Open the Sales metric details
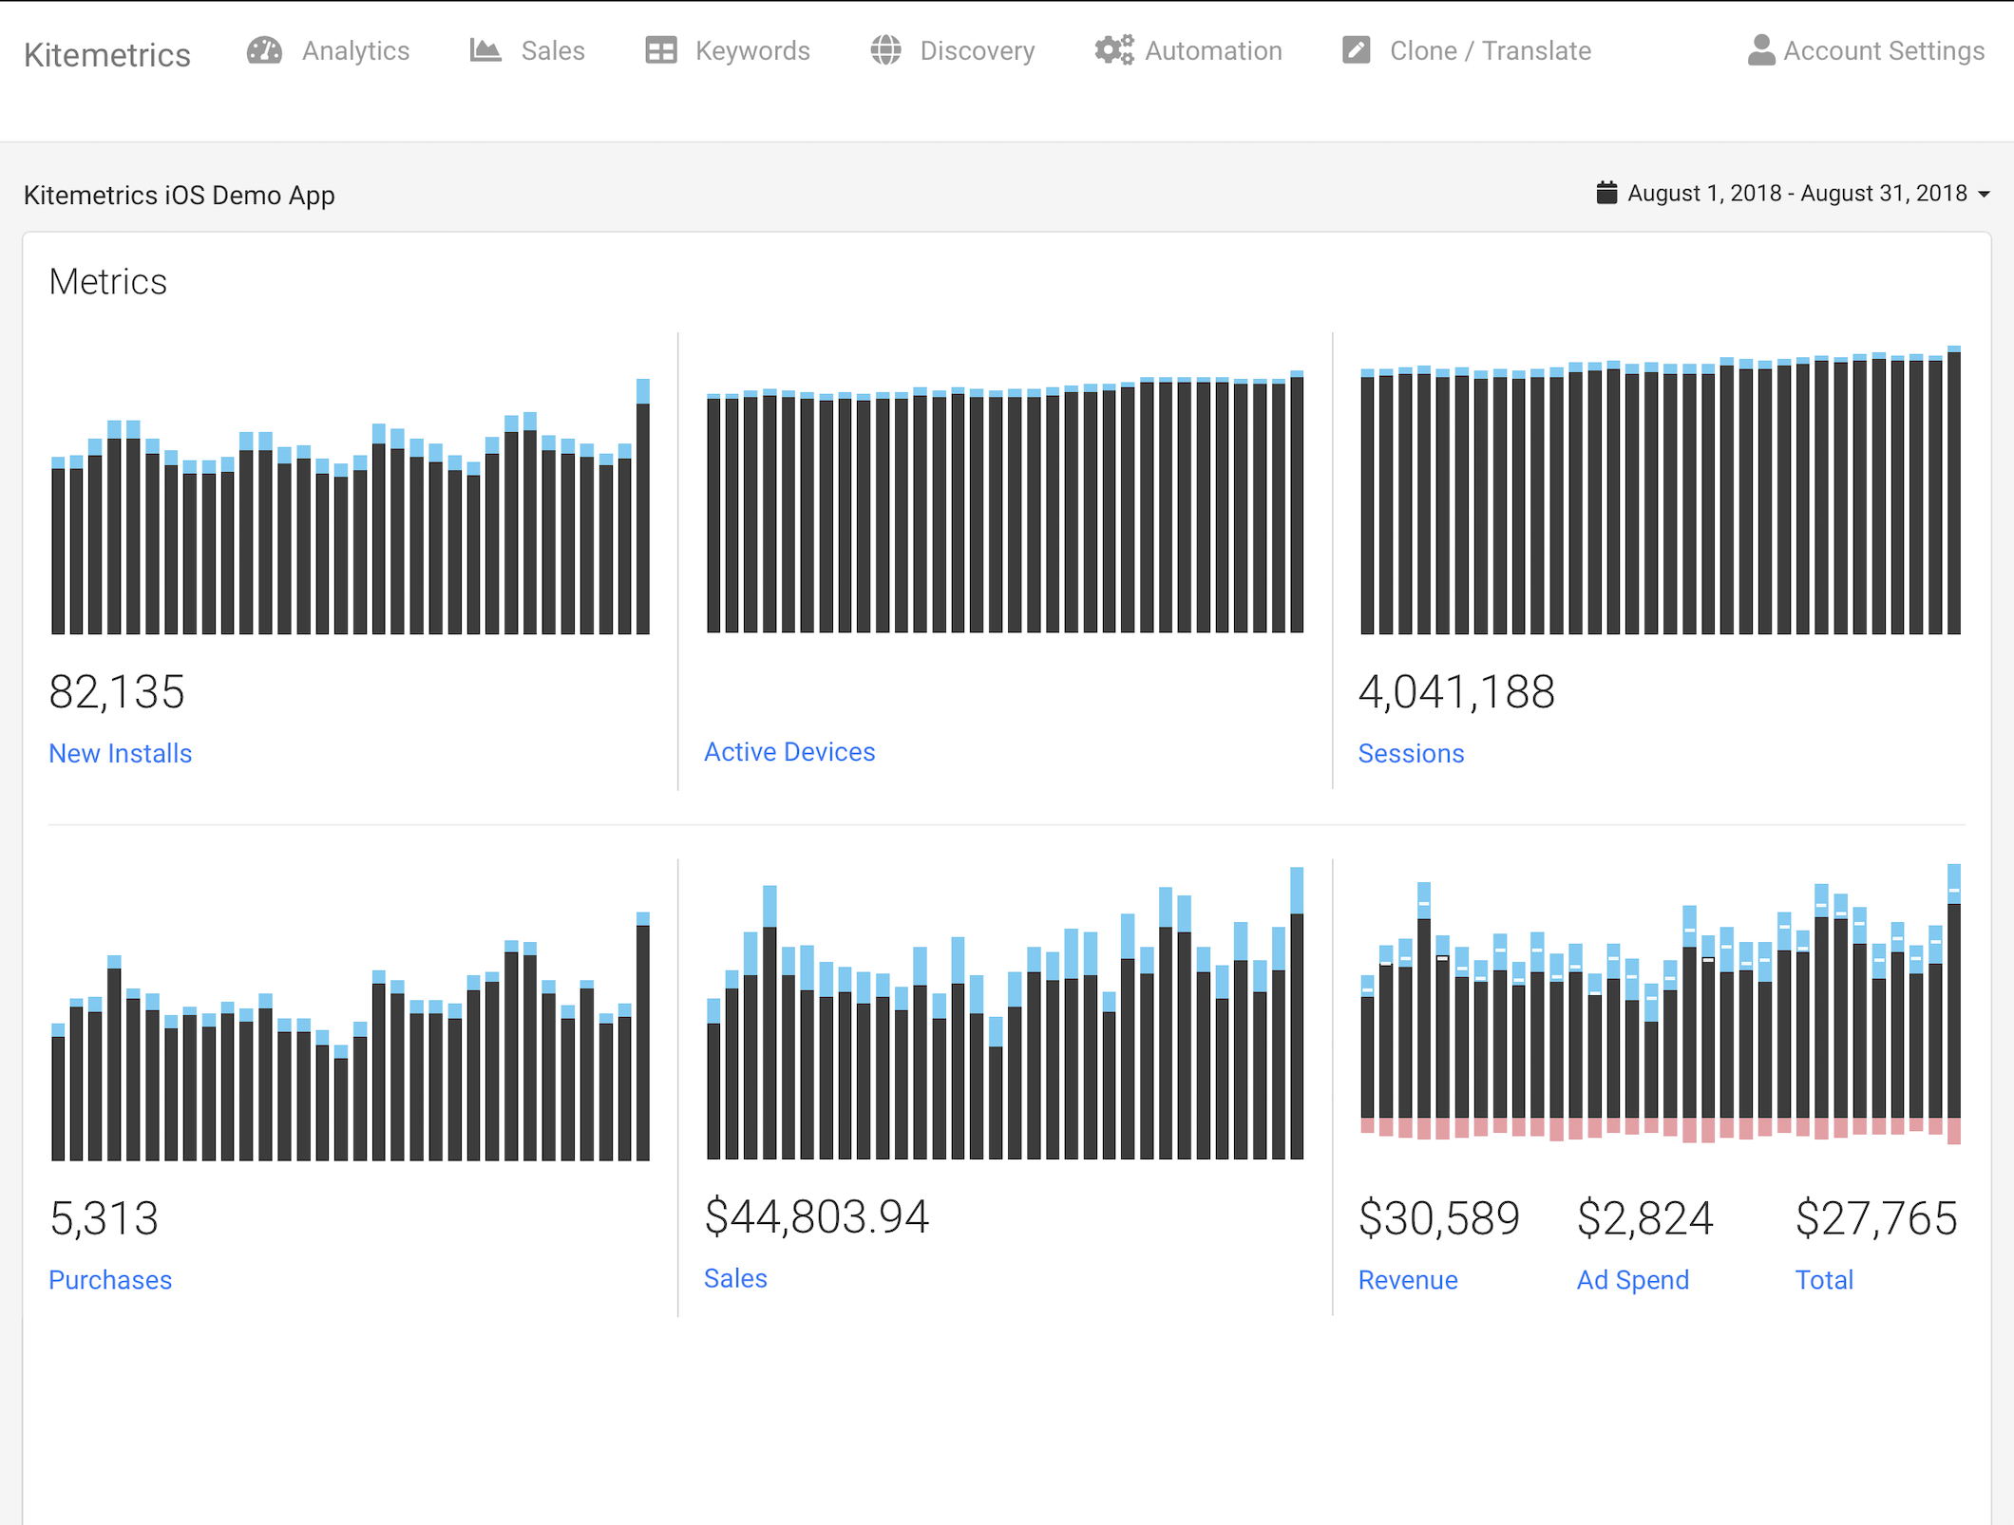The height and width of the screenshot is (1525, 2014). pyautogui.click(x=735, y=1278)
